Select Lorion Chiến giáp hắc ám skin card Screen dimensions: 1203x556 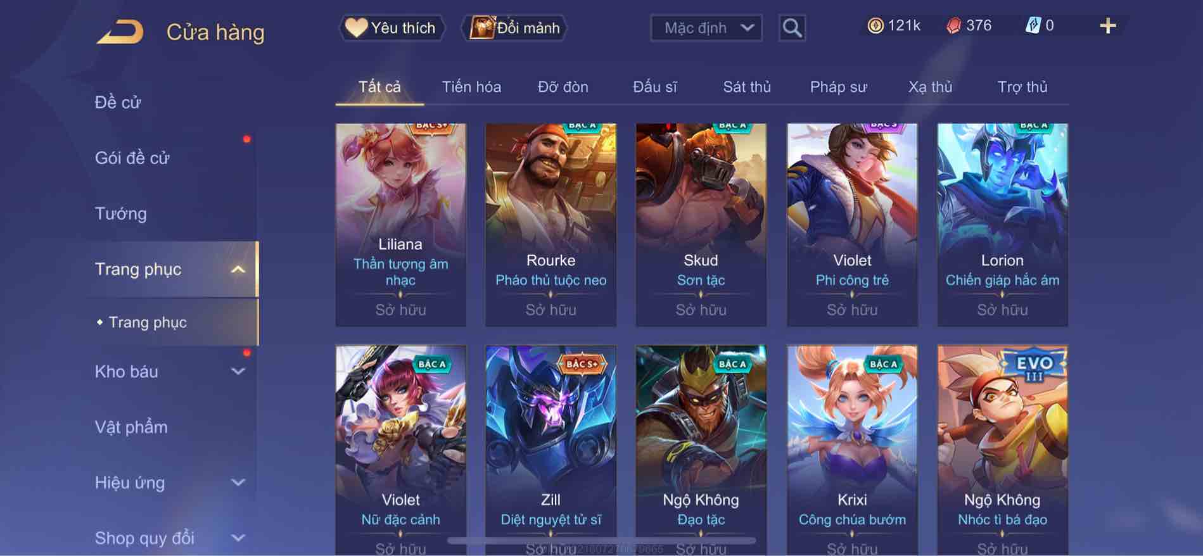pos(1002,225)
